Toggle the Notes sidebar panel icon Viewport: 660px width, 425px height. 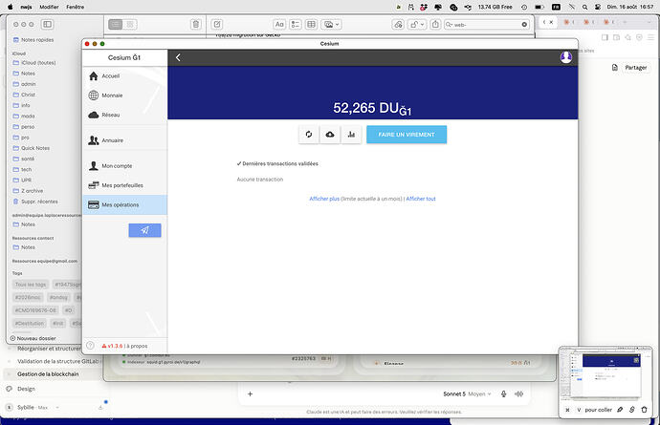(47, 25)
